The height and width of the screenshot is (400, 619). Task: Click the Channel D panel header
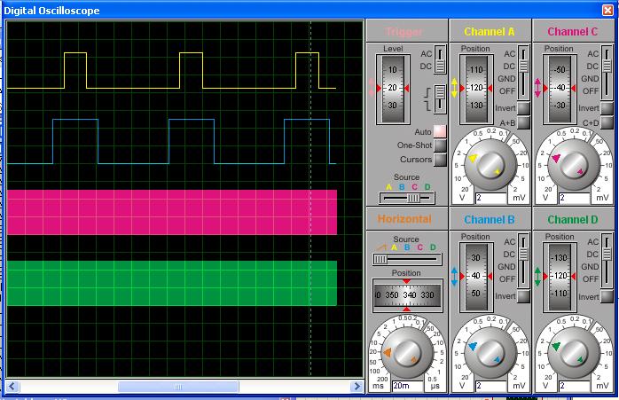[574, 219]
